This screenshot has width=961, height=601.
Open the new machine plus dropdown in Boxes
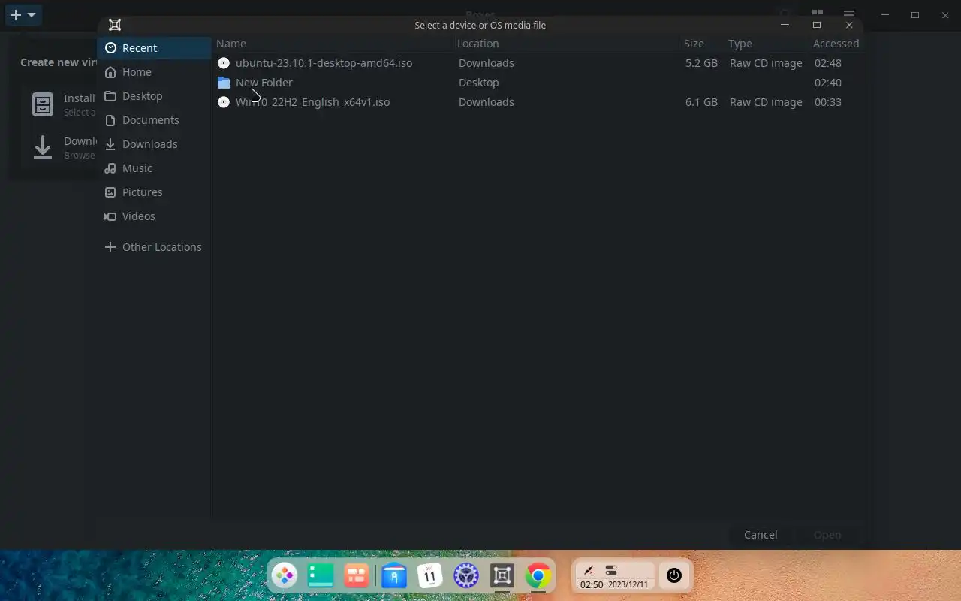tap(23, 15)
